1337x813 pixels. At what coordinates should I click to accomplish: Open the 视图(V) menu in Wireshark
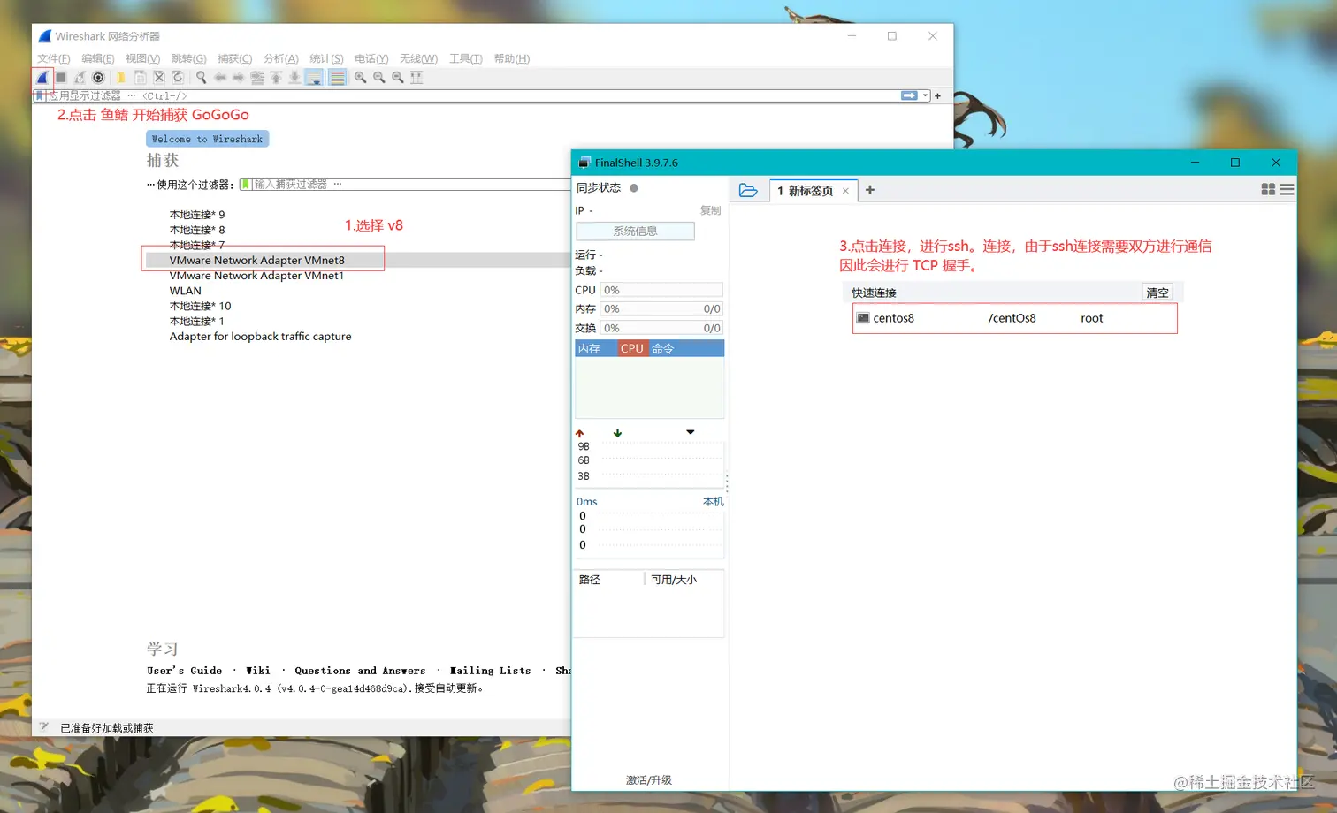(142, 58)
